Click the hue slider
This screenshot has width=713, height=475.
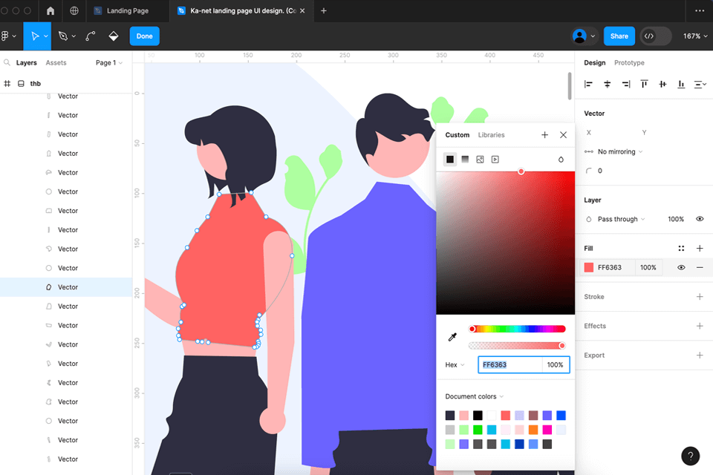(517, 329)
